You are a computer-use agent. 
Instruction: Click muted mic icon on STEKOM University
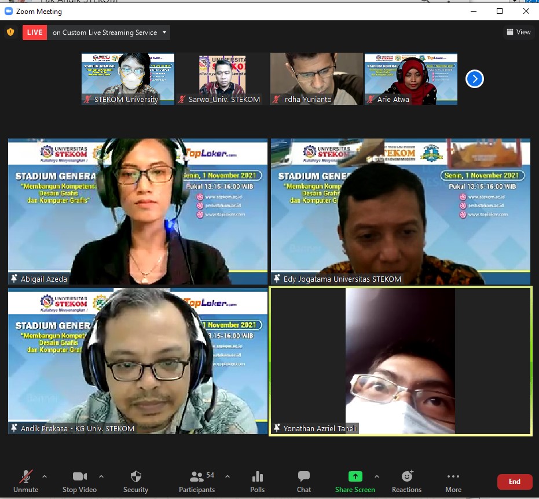(87, 100)
